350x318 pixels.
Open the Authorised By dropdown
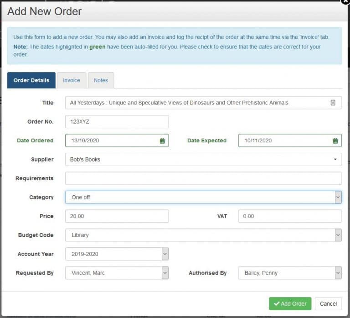290,273
